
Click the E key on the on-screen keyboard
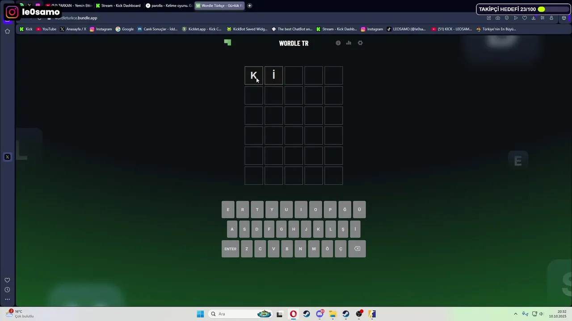228,210
